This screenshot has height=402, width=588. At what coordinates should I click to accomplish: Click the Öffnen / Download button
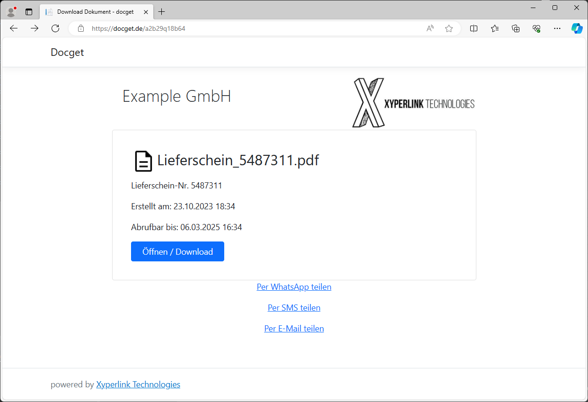click(177, 251)
